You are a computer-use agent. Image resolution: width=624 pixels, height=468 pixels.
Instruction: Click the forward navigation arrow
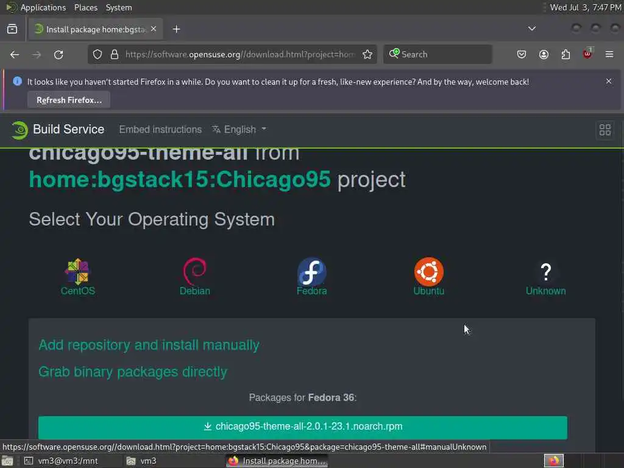(37, 54)
